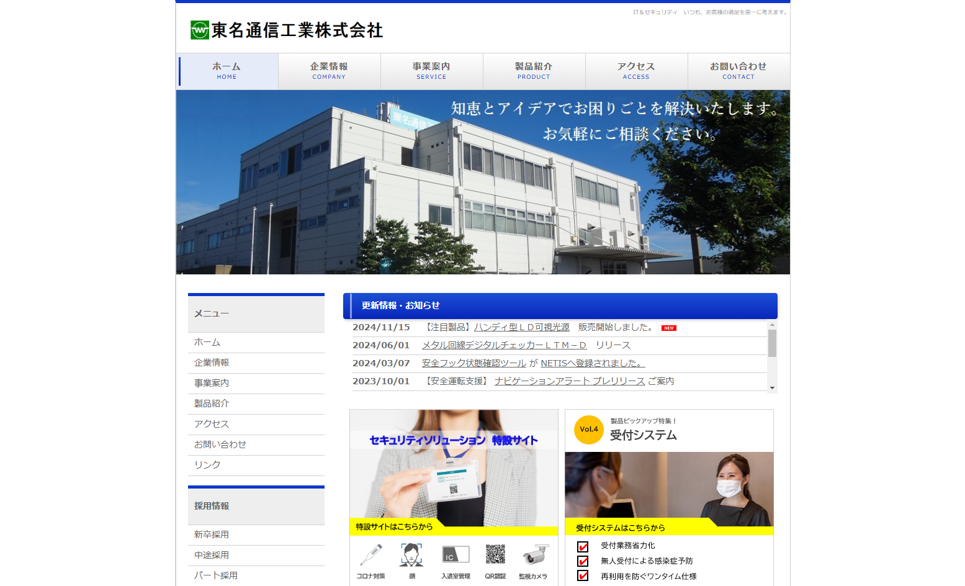Click the メニュー sidebar heading
Image resolution: width=965 pixels, height=586 pixels.
256,314
